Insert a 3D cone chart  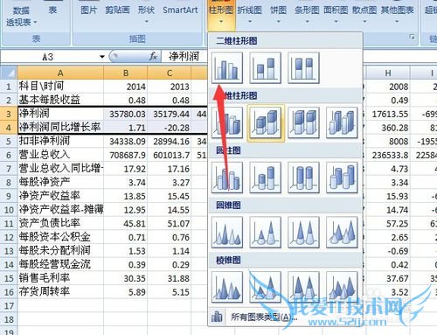point(342,233)
